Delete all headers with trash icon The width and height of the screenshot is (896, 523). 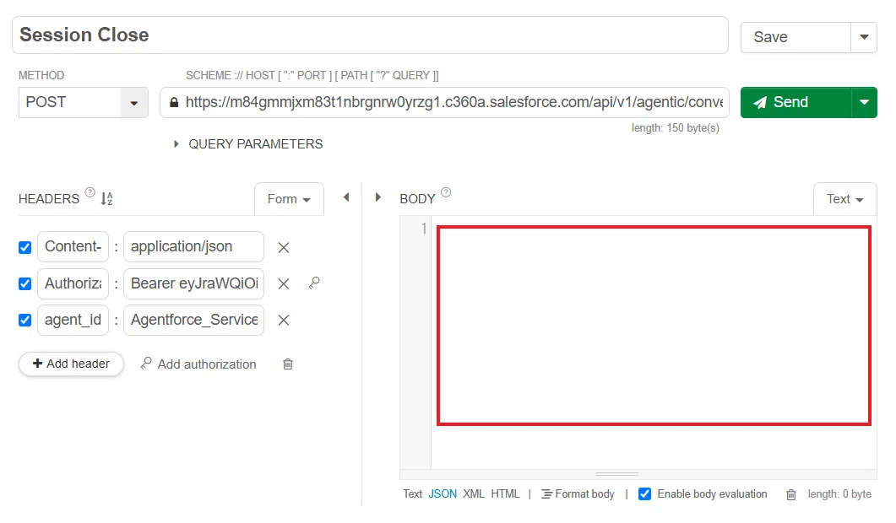(x=288, y=364)
